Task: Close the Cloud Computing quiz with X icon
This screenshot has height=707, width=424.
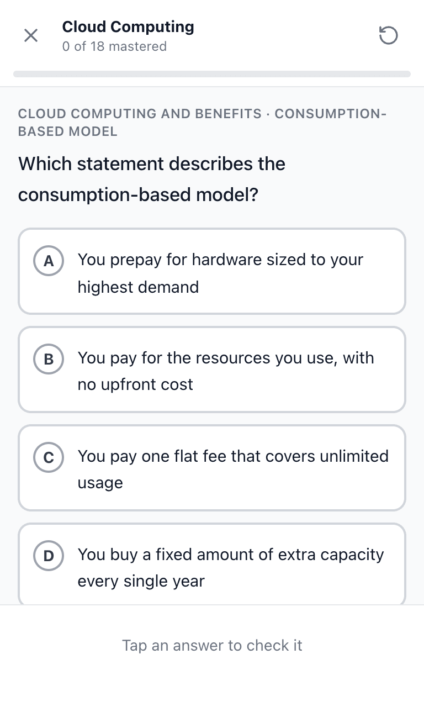Action: click(x=31, y=36)
